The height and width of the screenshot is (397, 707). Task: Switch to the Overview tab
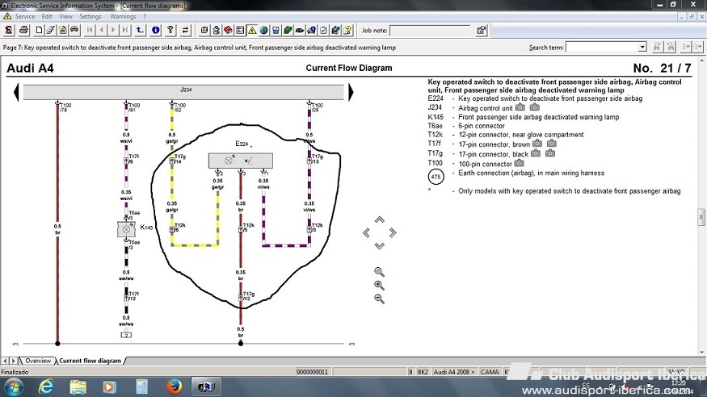pos(38,361)
